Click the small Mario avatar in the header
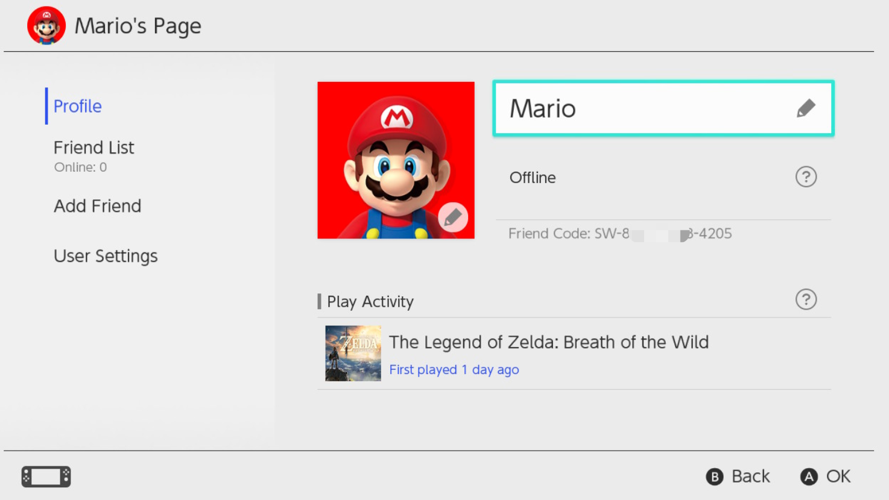The height and width of the screenshot is (500, 889). click(46, 26)
